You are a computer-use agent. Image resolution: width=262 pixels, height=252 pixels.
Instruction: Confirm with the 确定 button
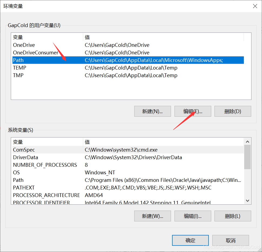coord(190,240)
